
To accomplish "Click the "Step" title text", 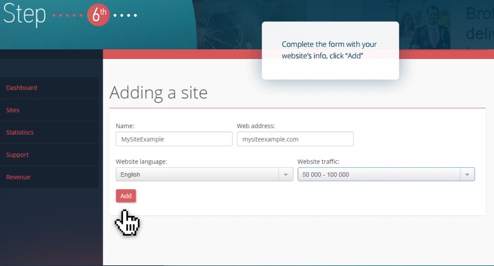I will click(x=24, y=15).
